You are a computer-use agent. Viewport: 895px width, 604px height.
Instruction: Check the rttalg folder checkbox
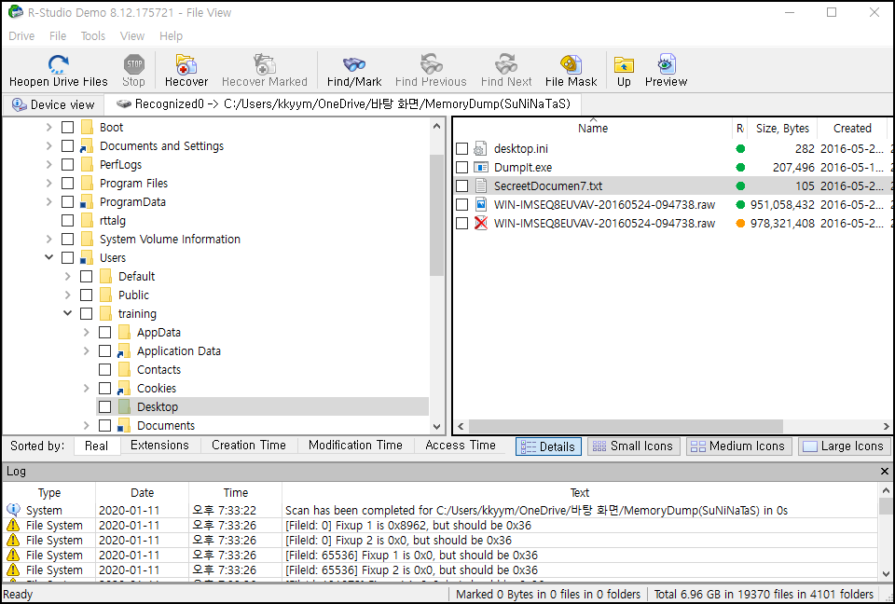click(67, 220)
